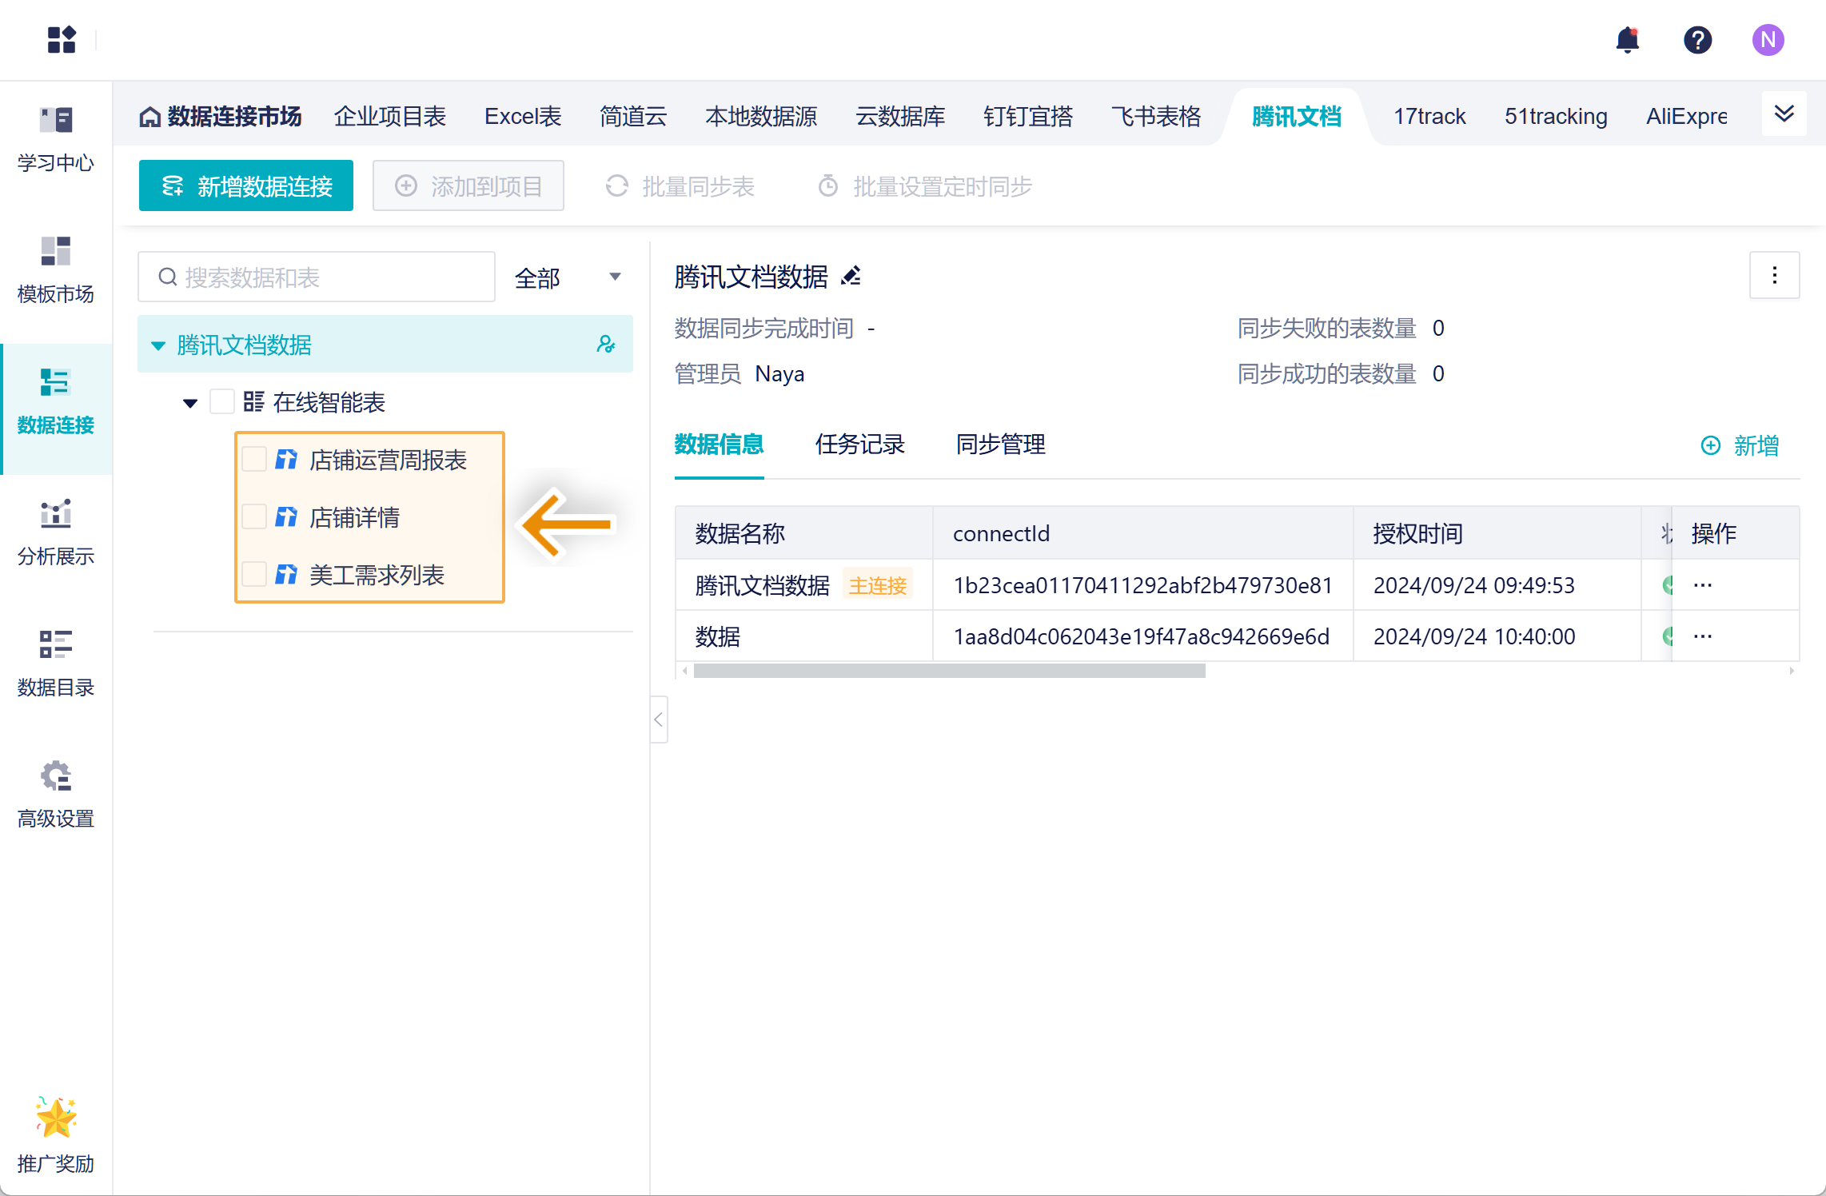
Task: Open the user avatar N menu
Action: point(1768,40)
